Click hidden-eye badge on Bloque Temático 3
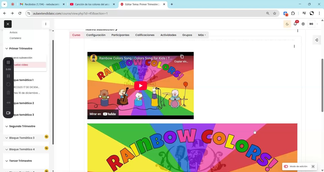The height and width of the screenshot is (172, 324). (46, 137)
